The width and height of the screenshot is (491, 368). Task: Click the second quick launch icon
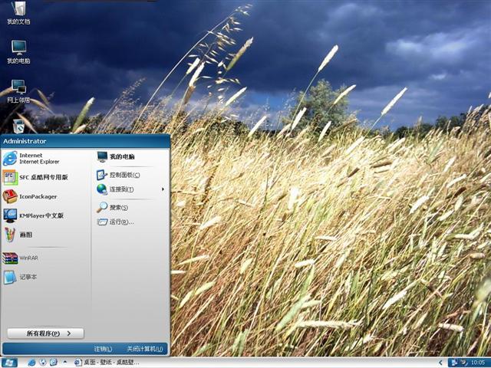coord(43,363)
